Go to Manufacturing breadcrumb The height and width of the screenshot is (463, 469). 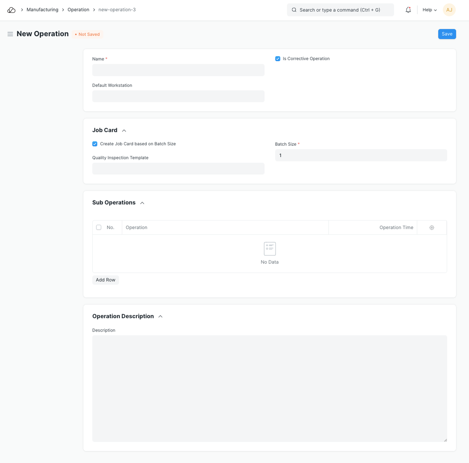coord(42,10)
